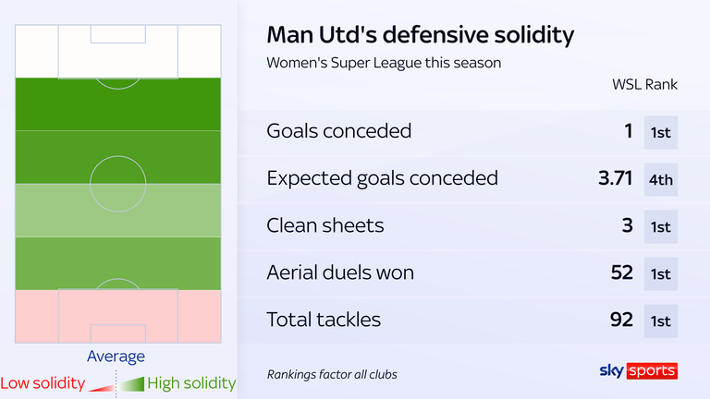Click the green high solidity wedge
Viewport: 710px width, 399px height.
(x=131, y=381)
